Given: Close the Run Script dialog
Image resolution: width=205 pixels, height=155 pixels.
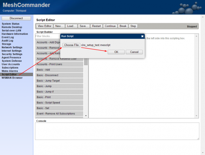Looking at the screenshot, I should pos(142,36).
